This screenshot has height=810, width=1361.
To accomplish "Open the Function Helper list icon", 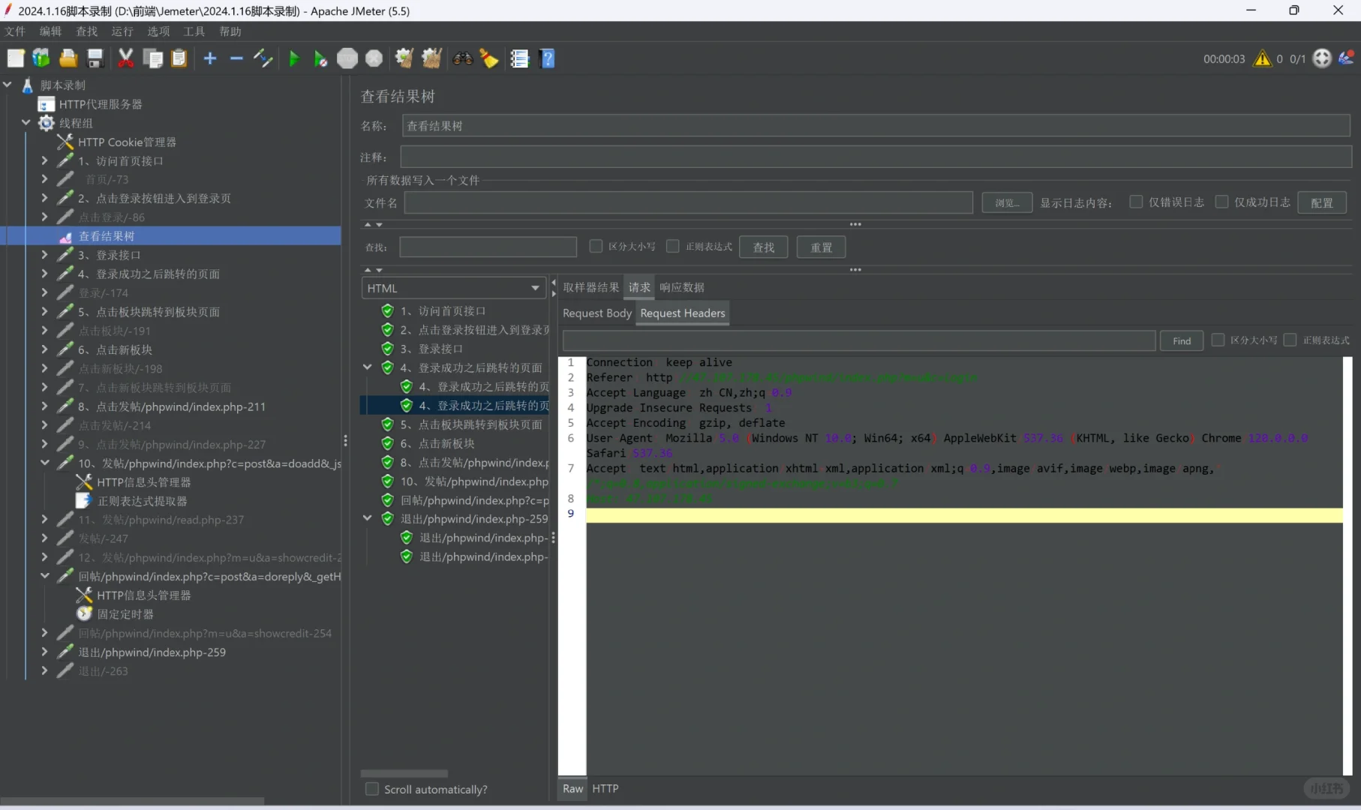I will 520,58.
